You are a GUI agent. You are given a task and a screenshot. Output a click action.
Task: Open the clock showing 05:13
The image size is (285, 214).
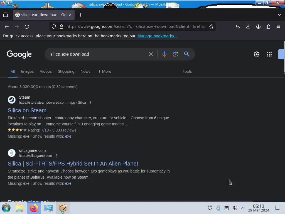[259, 208]
